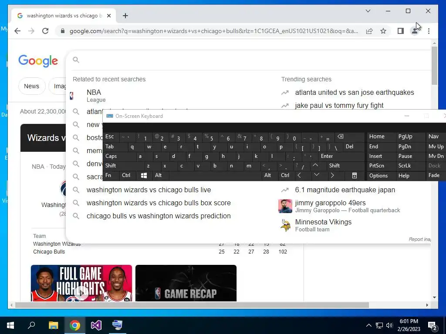The width and height of the screenshot is (446, 334).
Task: Open Chrome three-dot menu
Action: [x=429, y=31]
